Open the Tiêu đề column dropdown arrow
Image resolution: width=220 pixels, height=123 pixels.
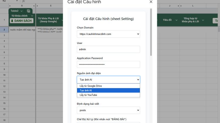176,20
